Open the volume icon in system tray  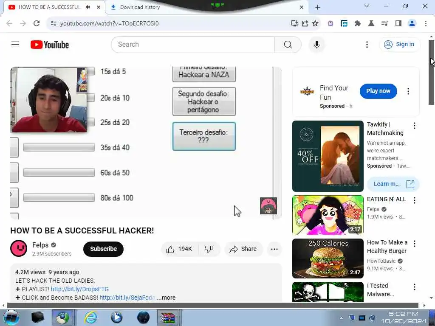pos(372,318)
